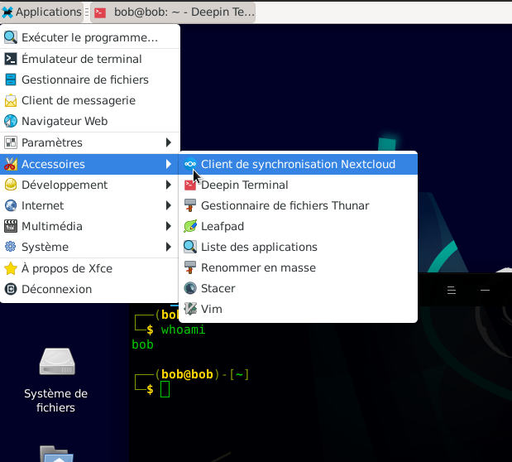Screen dimensions: 512x462
Task: Click the Multimédia clapperboard icon
Action: point(11,226)
